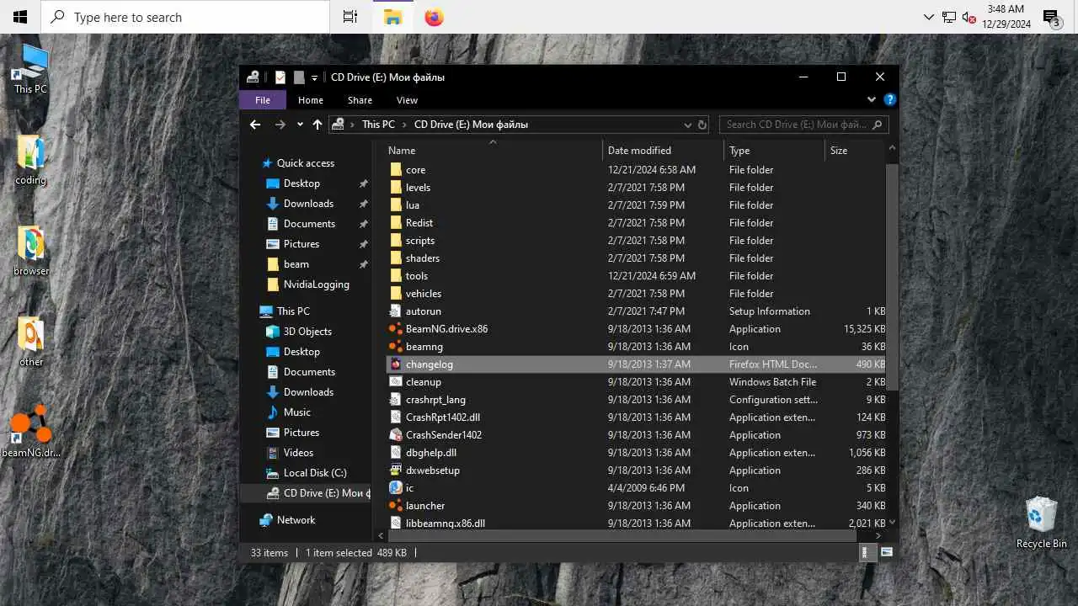Viewport: 1078px width, 606px height.
Task: Switch to the Share ribbon tab
Action: click(360, 100)
